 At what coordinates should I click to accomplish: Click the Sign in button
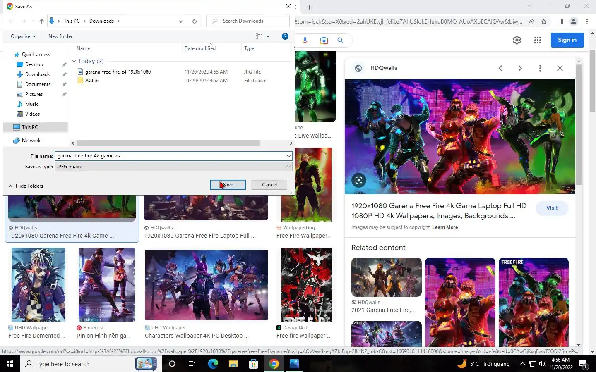[x=567, y=40]
